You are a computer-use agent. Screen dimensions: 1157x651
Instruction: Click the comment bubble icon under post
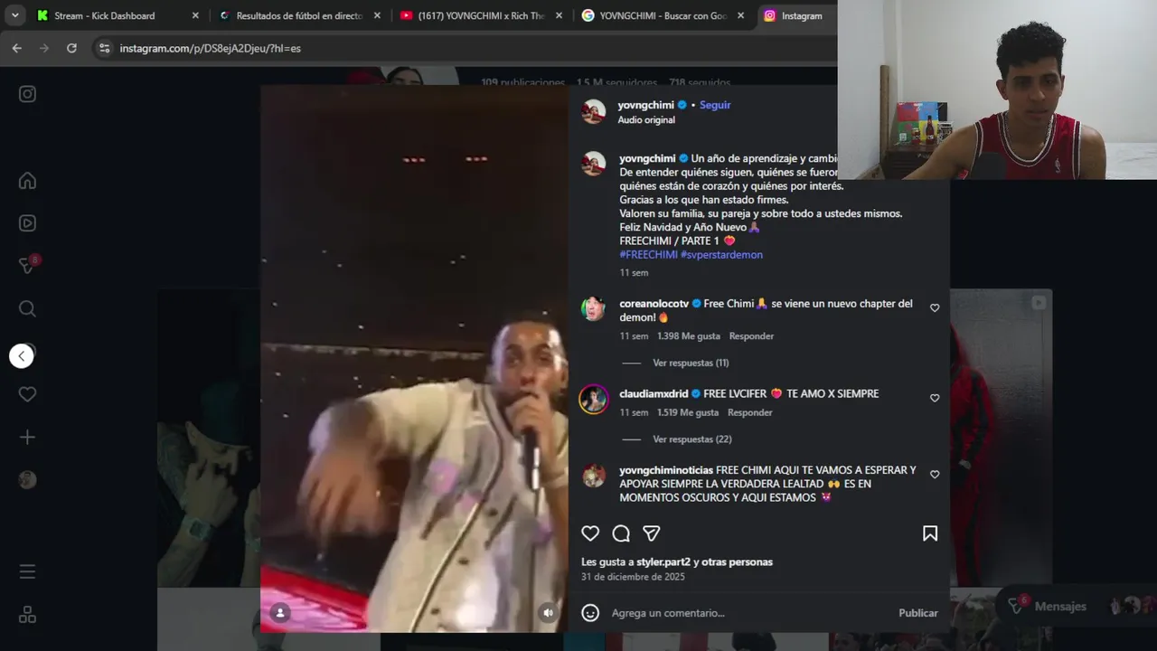click(621, 533)
